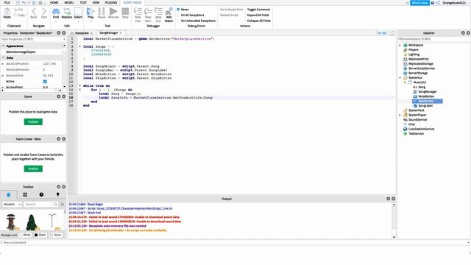Click the Expand All Folds action
Screen dimensions: 471x265
click(x=258, y=15)
